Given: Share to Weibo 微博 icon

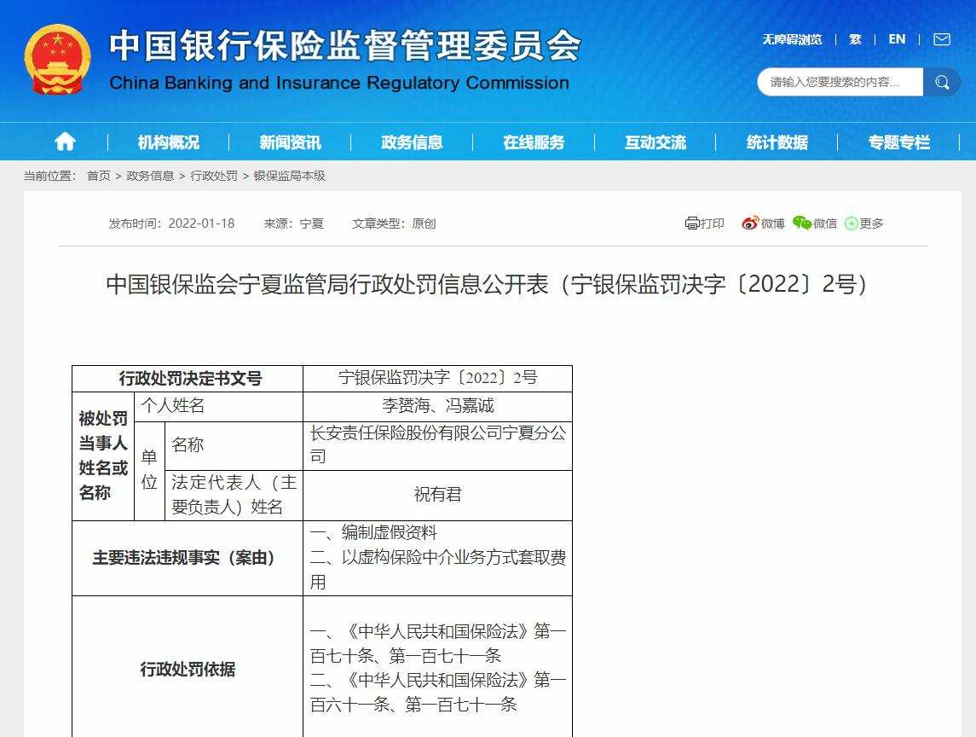Looking at the screenshot, I should [x=763, y=223].
